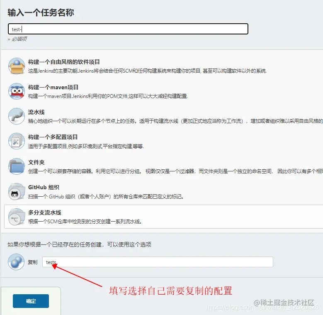Choose the 多分支流水线 title
This screenshot has width=323, height=315.
tap(44, 212)
